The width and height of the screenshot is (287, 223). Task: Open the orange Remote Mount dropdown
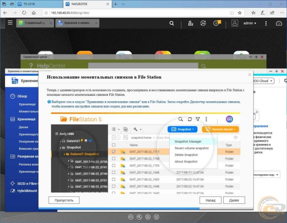click(220, 129)
